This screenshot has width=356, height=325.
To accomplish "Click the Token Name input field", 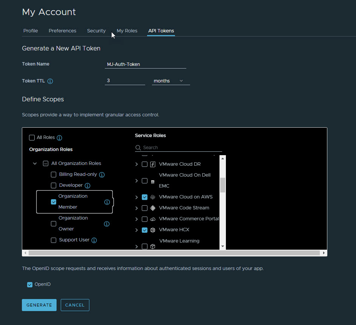I will (146, 64).
